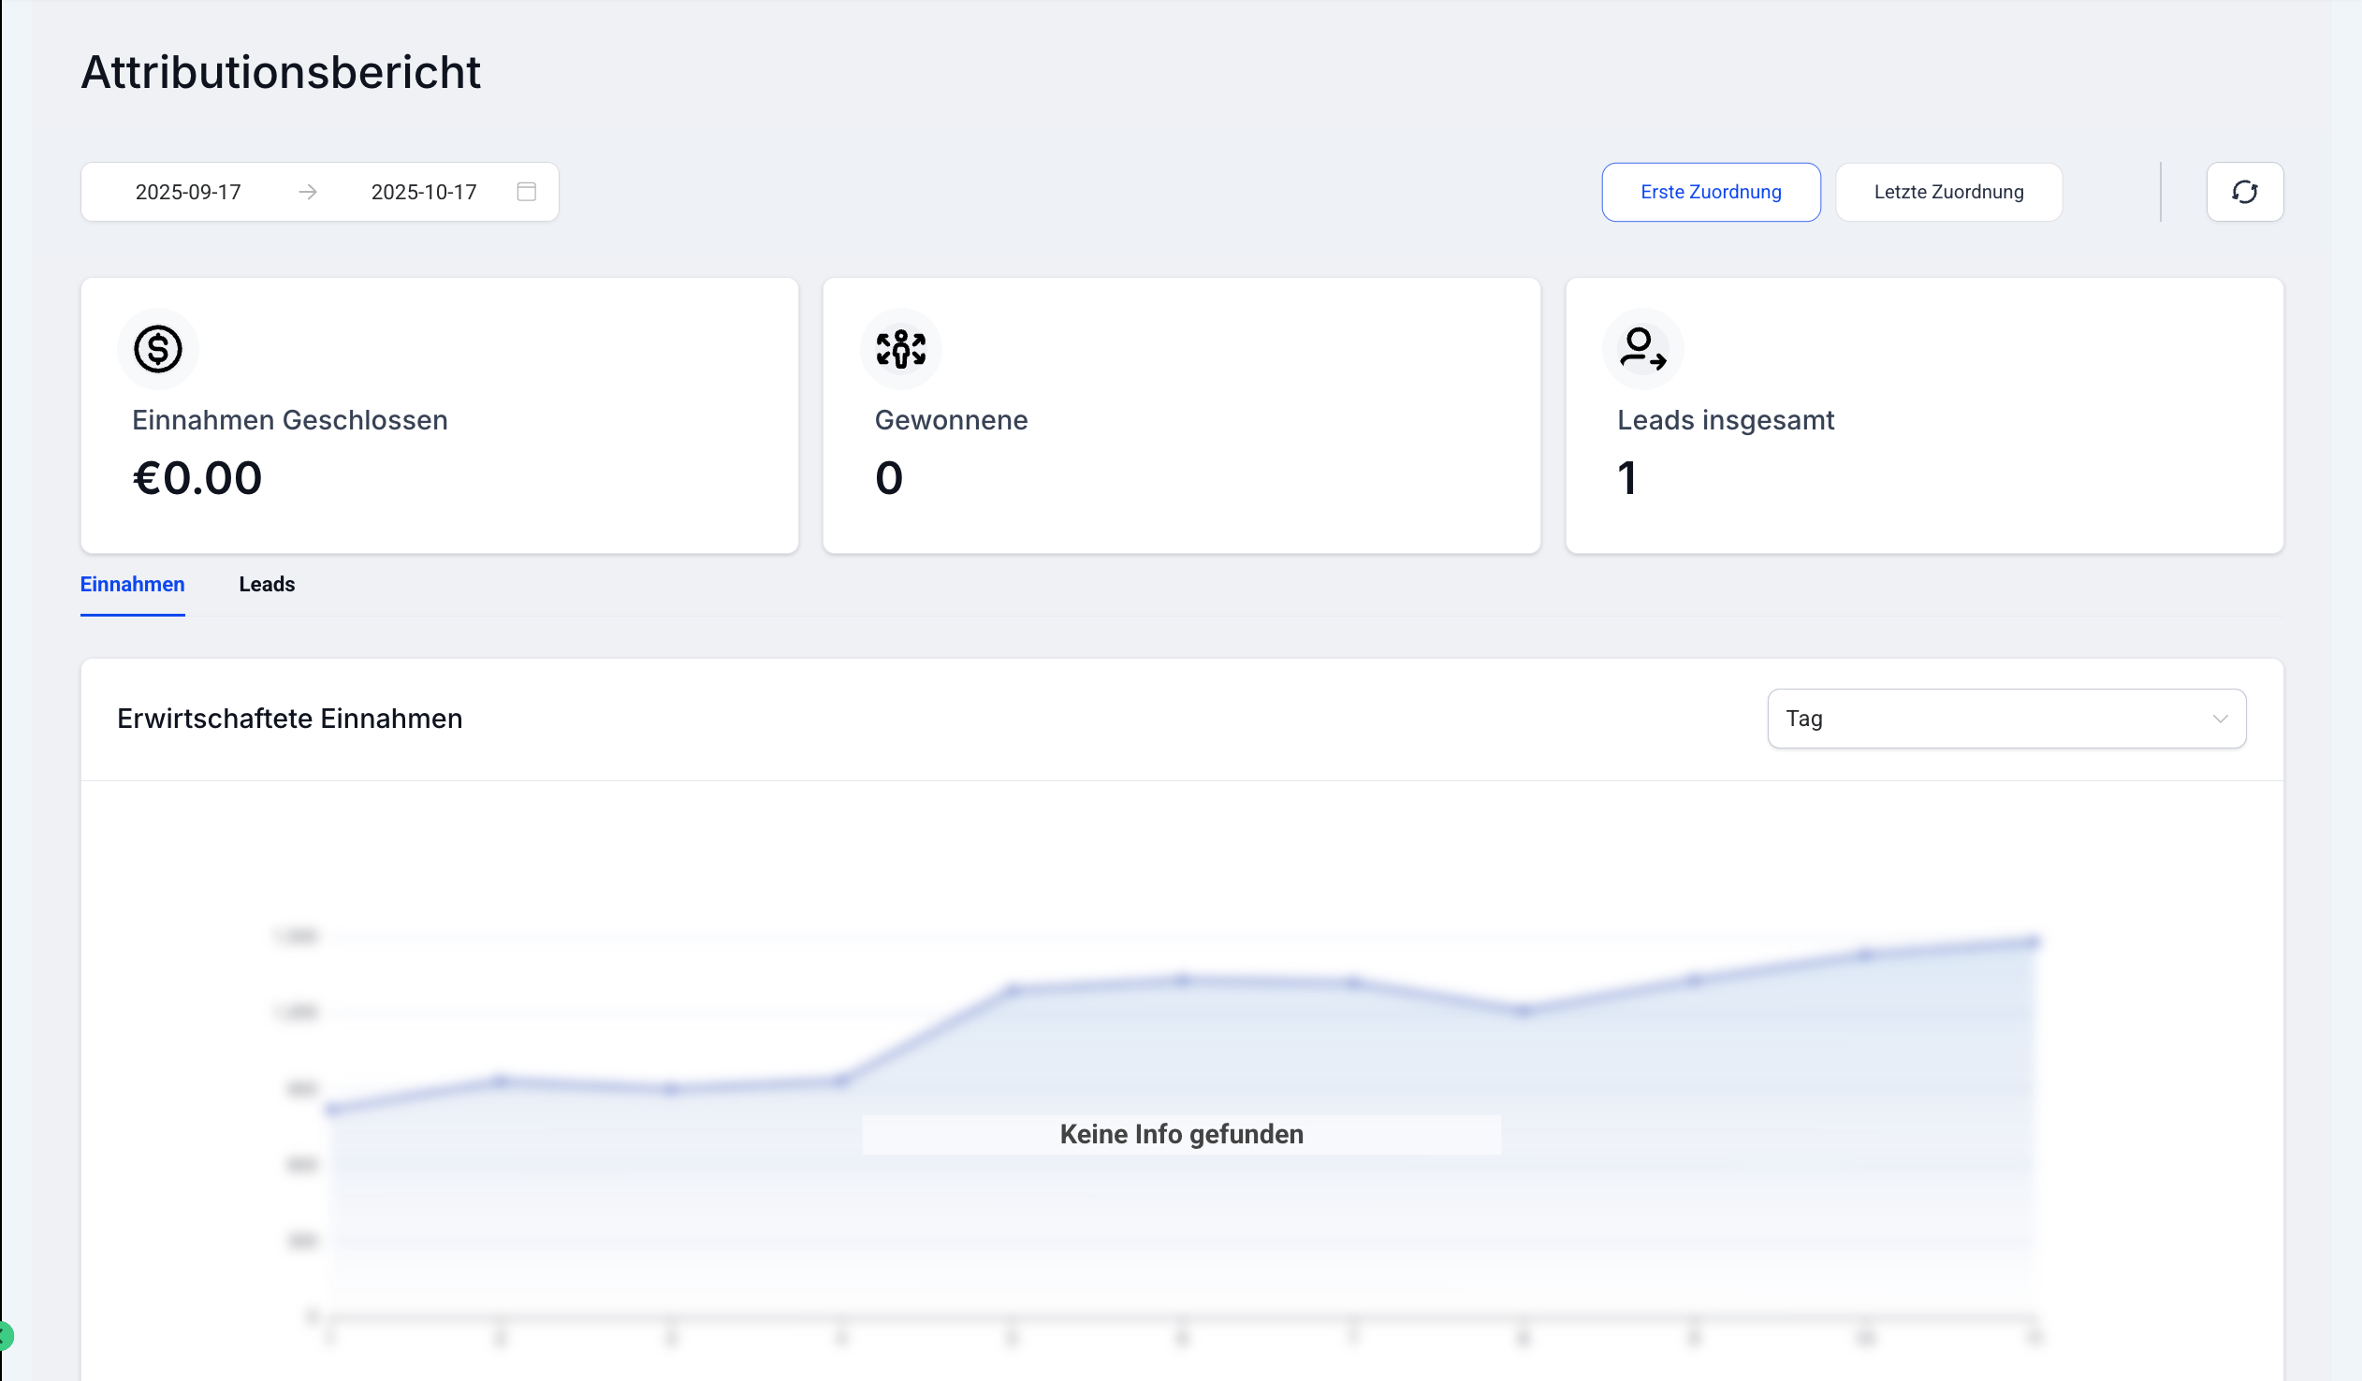Enable Letzte Zuordnung attribution mode
The image size is (2362, 1381).
click(1948, 191)
